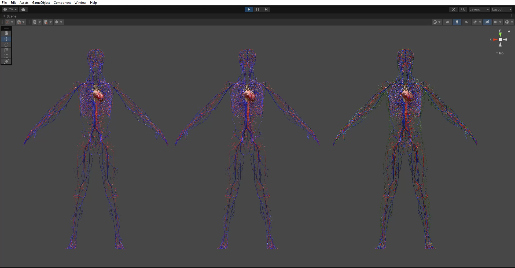Screen dimensions: 515x268
Task: Select the Rect tool
Action: point(6,56)
